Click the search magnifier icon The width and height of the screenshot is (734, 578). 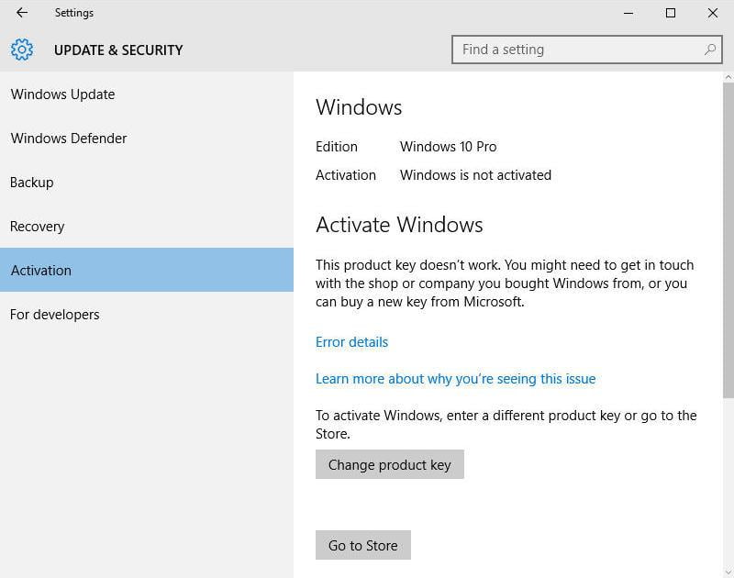coord(710,50)
